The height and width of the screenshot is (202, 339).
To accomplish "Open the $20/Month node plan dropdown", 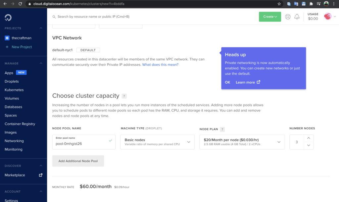I will click(x=242, y=142).
